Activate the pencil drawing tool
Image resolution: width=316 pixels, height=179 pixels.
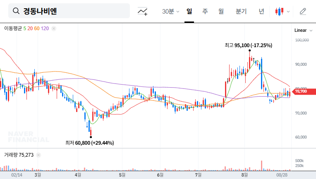(x=303, y=11)
